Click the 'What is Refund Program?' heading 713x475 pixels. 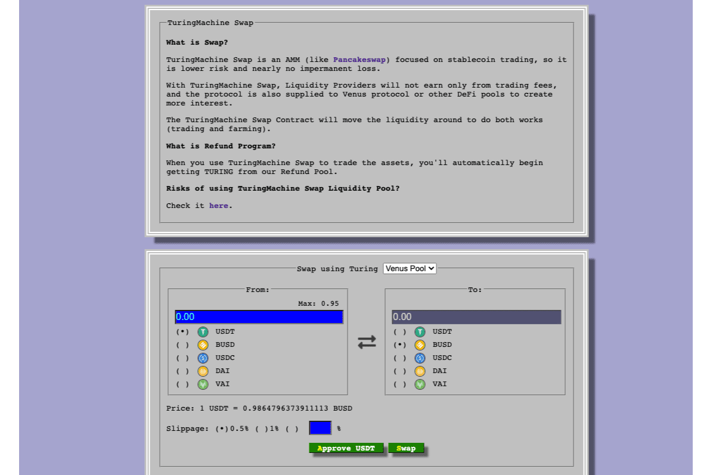tap(221, 147)
